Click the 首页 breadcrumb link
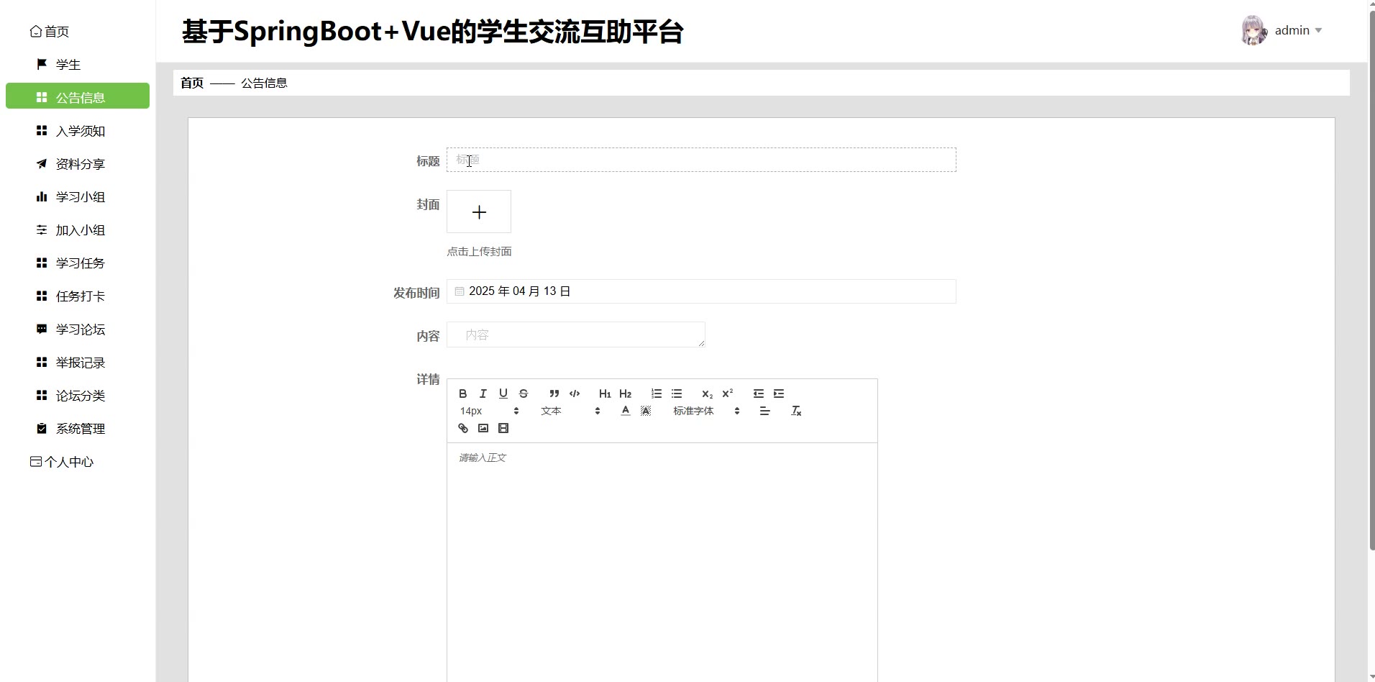 [192, 83]
